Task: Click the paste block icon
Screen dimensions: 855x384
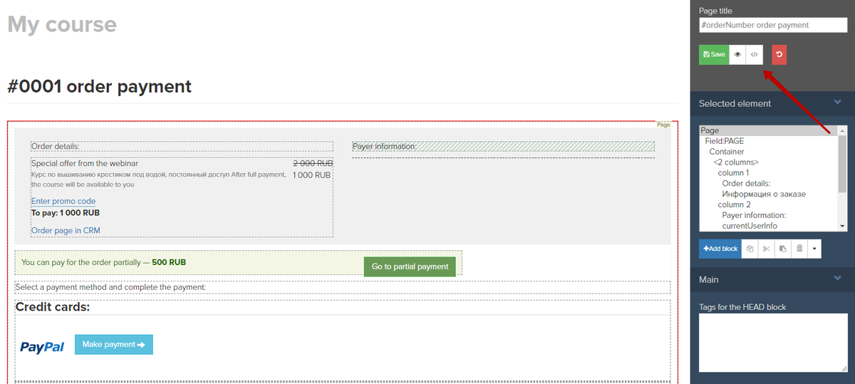Action: coord(782,249)
